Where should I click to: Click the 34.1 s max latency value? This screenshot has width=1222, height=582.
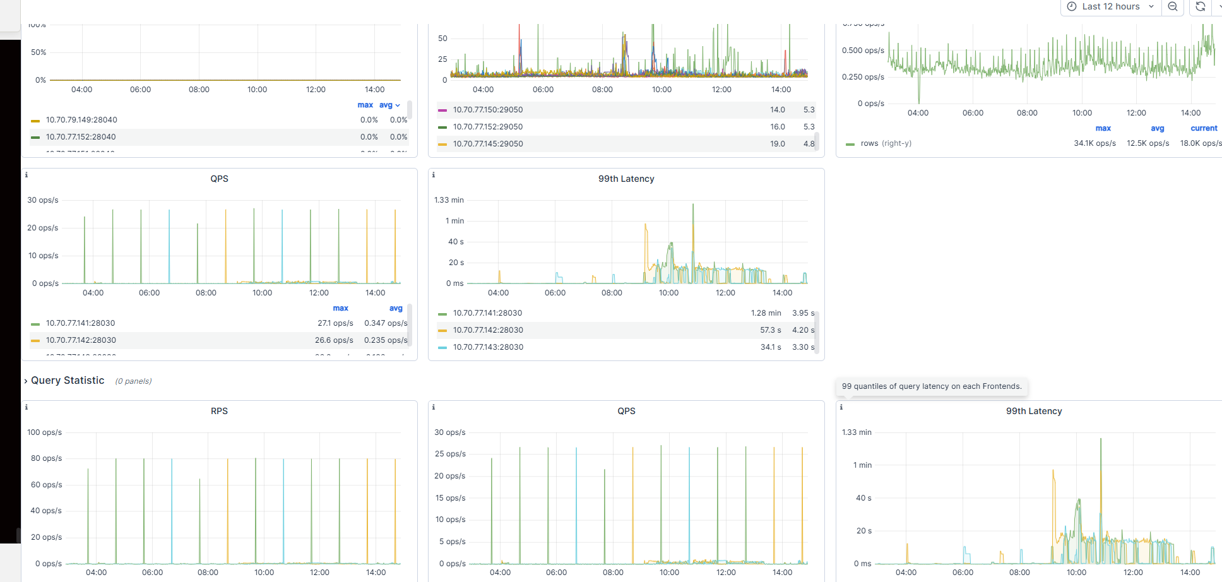tap(771, 347)
